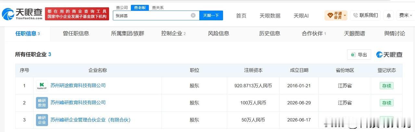
Task: Open the 首页 navigation item
Action: pos(241,15)
